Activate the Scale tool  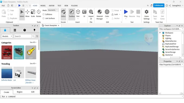[33, 13]
